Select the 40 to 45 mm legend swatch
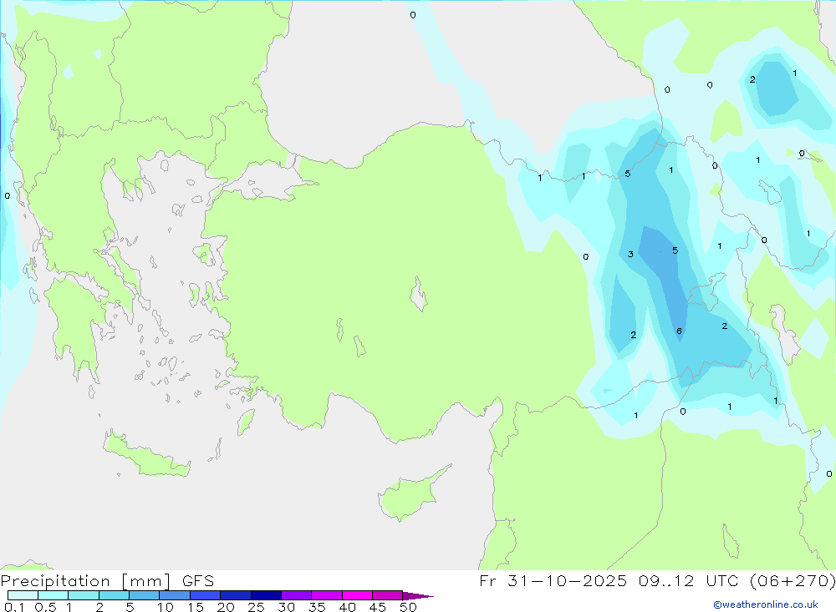Image resolution: width=836 pixels, height=612 pixels. [x=357, y=595]
